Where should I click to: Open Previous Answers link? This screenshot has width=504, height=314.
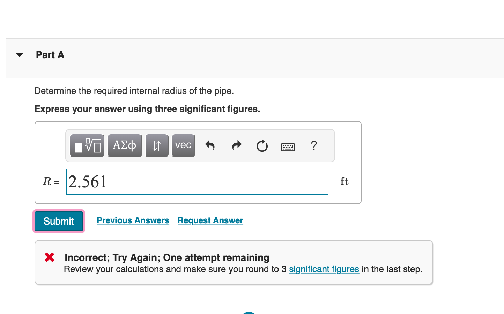click(133, 220)
